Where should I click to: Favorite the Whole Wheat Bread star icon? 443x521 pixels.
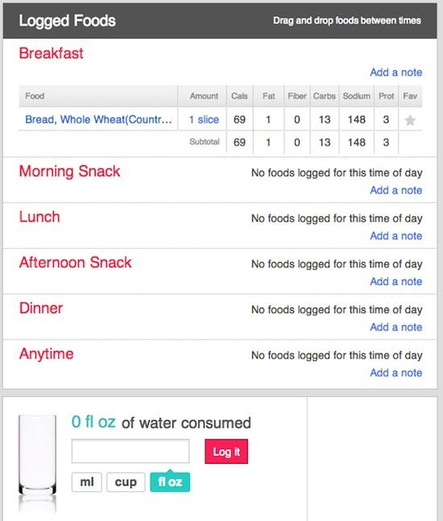(410, 120)
